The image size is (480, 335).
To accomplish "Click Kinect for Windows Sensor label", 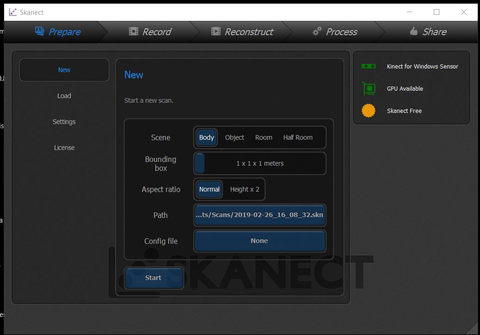I will tap(423, 67).
